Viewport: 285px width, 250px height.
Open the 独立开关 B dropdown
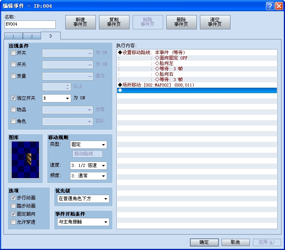click(56, 99)
